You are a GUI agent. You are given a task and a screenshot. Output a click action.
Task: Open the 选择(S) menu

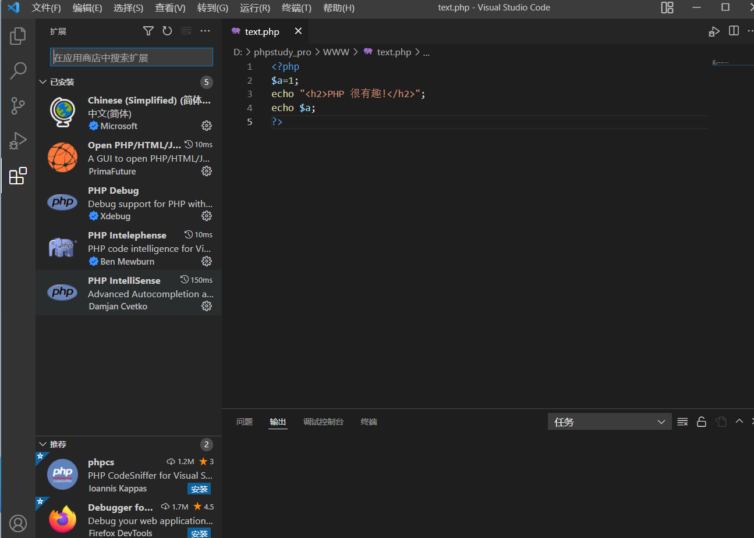128,8
